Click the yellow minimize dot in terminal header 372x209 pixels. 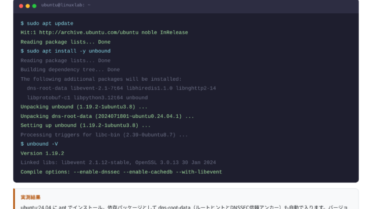click(28, 6)
